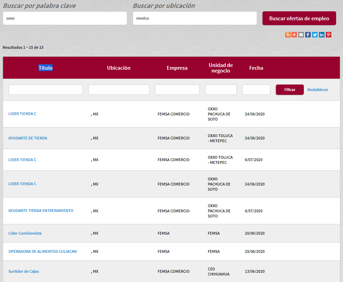Click 'Buscar por ubicación' label
Viewport: 343px width, 282px height.
click(164, 5)
